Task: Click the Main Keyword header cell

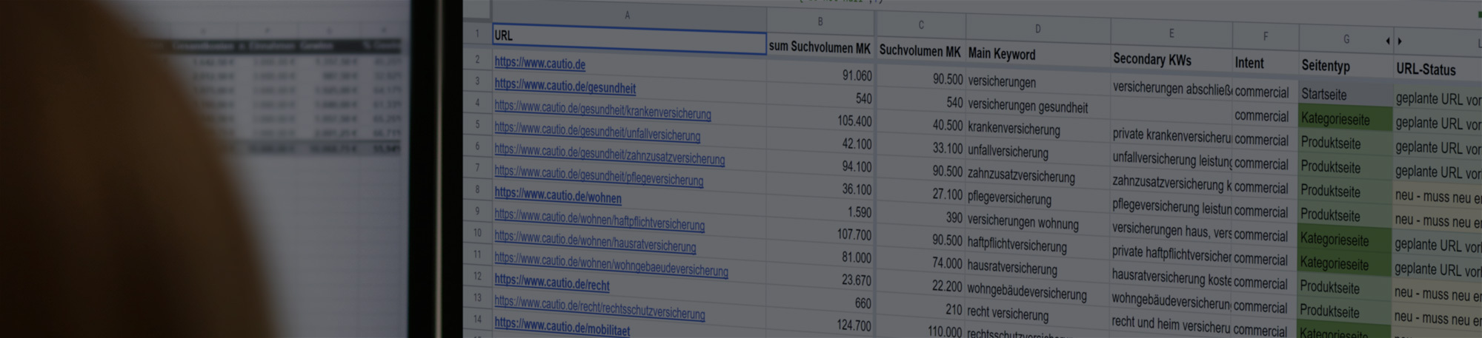Action: (x=1037, y=54)
